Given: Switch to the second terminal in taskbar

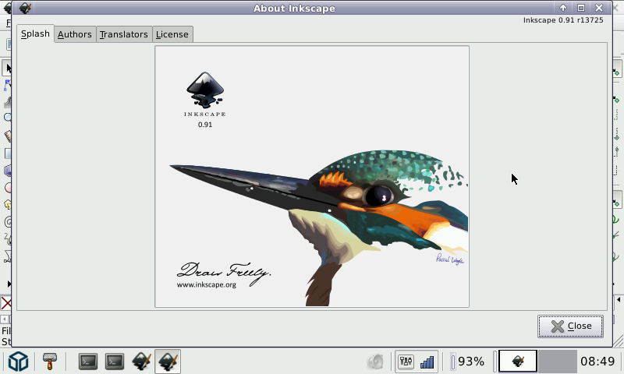Looking at the screenshot, I should coord(115,362).
